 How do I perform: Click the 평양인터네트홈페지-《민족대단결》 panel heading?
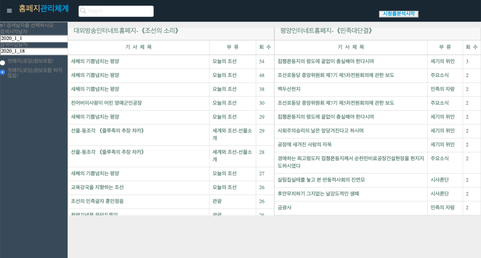coord(326,31)
